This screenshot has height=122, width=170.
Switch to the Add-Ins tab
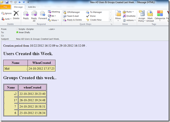pos(32,7)
